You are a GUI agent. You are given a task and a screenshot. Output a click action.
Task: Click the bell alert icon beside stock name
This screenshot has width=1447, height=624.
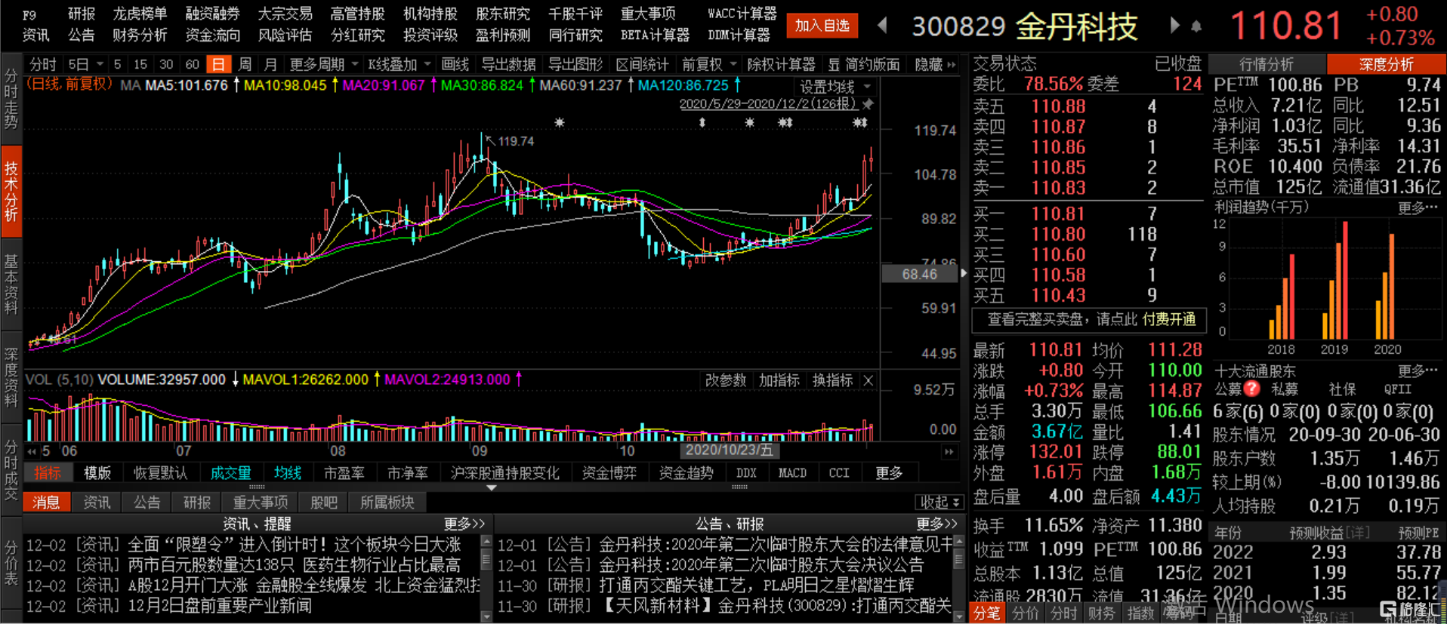(1196, 26)
